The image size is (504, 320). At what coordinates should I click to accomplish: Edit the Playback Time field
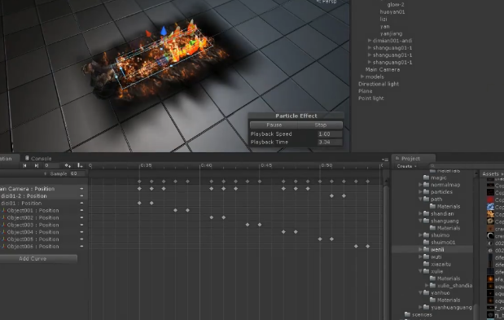(x=330, y=142)
